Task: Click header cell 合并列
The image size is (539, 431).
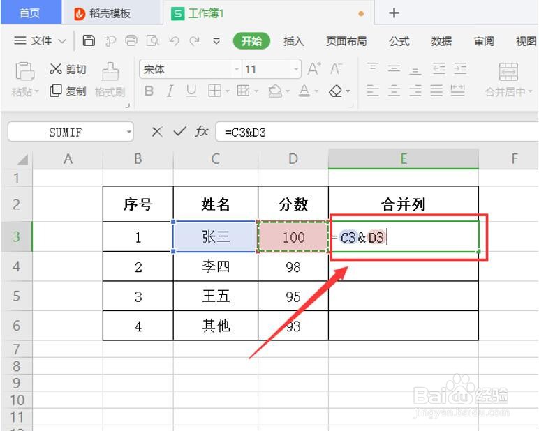Action: point(404,204)
